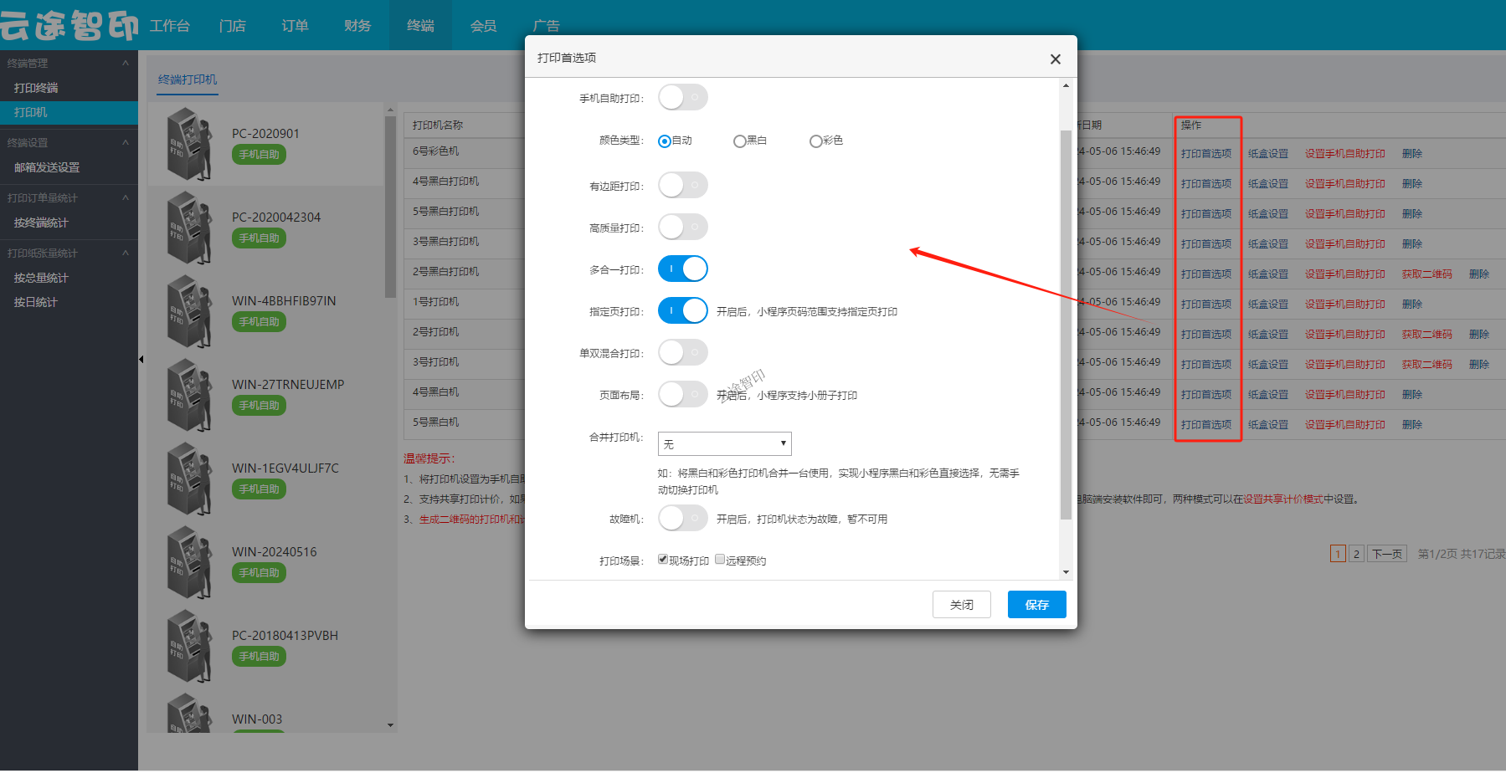Viewport: 1506px width, 773px height.
Task: Toggle the 单双混合打印 switch
Action: 683,352
